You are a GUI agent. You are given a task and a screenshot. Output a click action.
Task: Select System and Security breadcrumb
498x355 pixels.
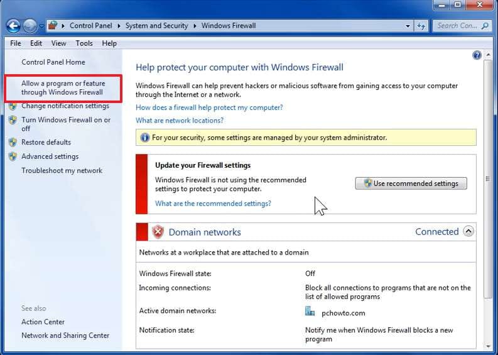point(156,26)
